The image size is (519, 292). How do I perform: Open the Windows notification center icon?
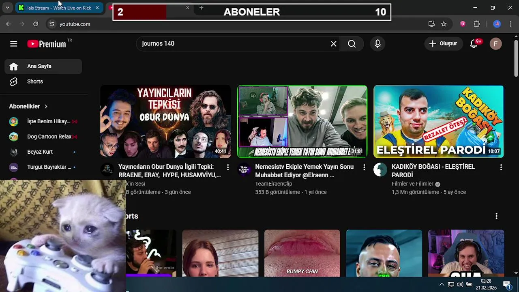click(507, 284)
